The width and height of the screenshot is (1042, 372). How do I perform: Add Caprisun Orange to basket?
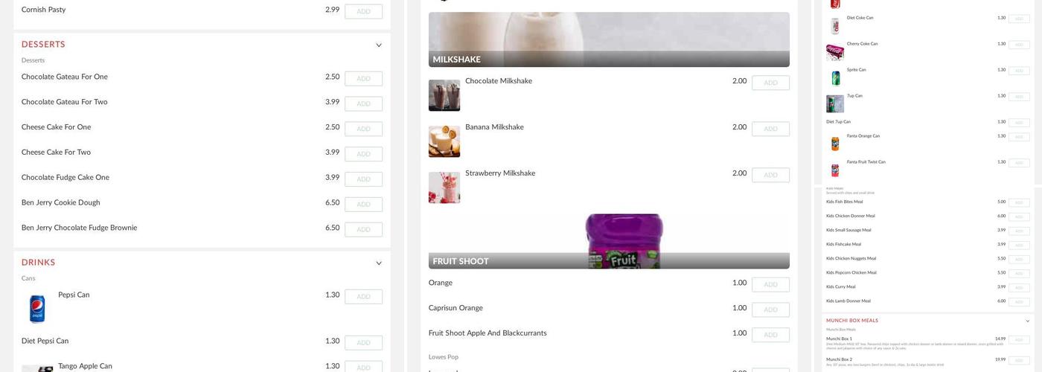[770, 310]
